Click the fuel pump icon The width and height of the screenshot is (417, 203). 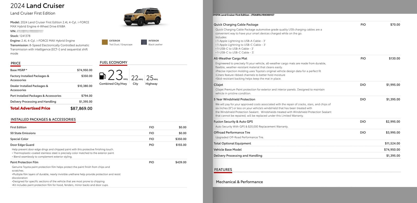(102, 76)
